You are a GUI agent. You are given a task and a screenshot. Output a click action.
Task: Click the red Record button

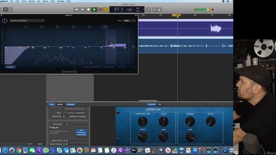click(100, 9)
